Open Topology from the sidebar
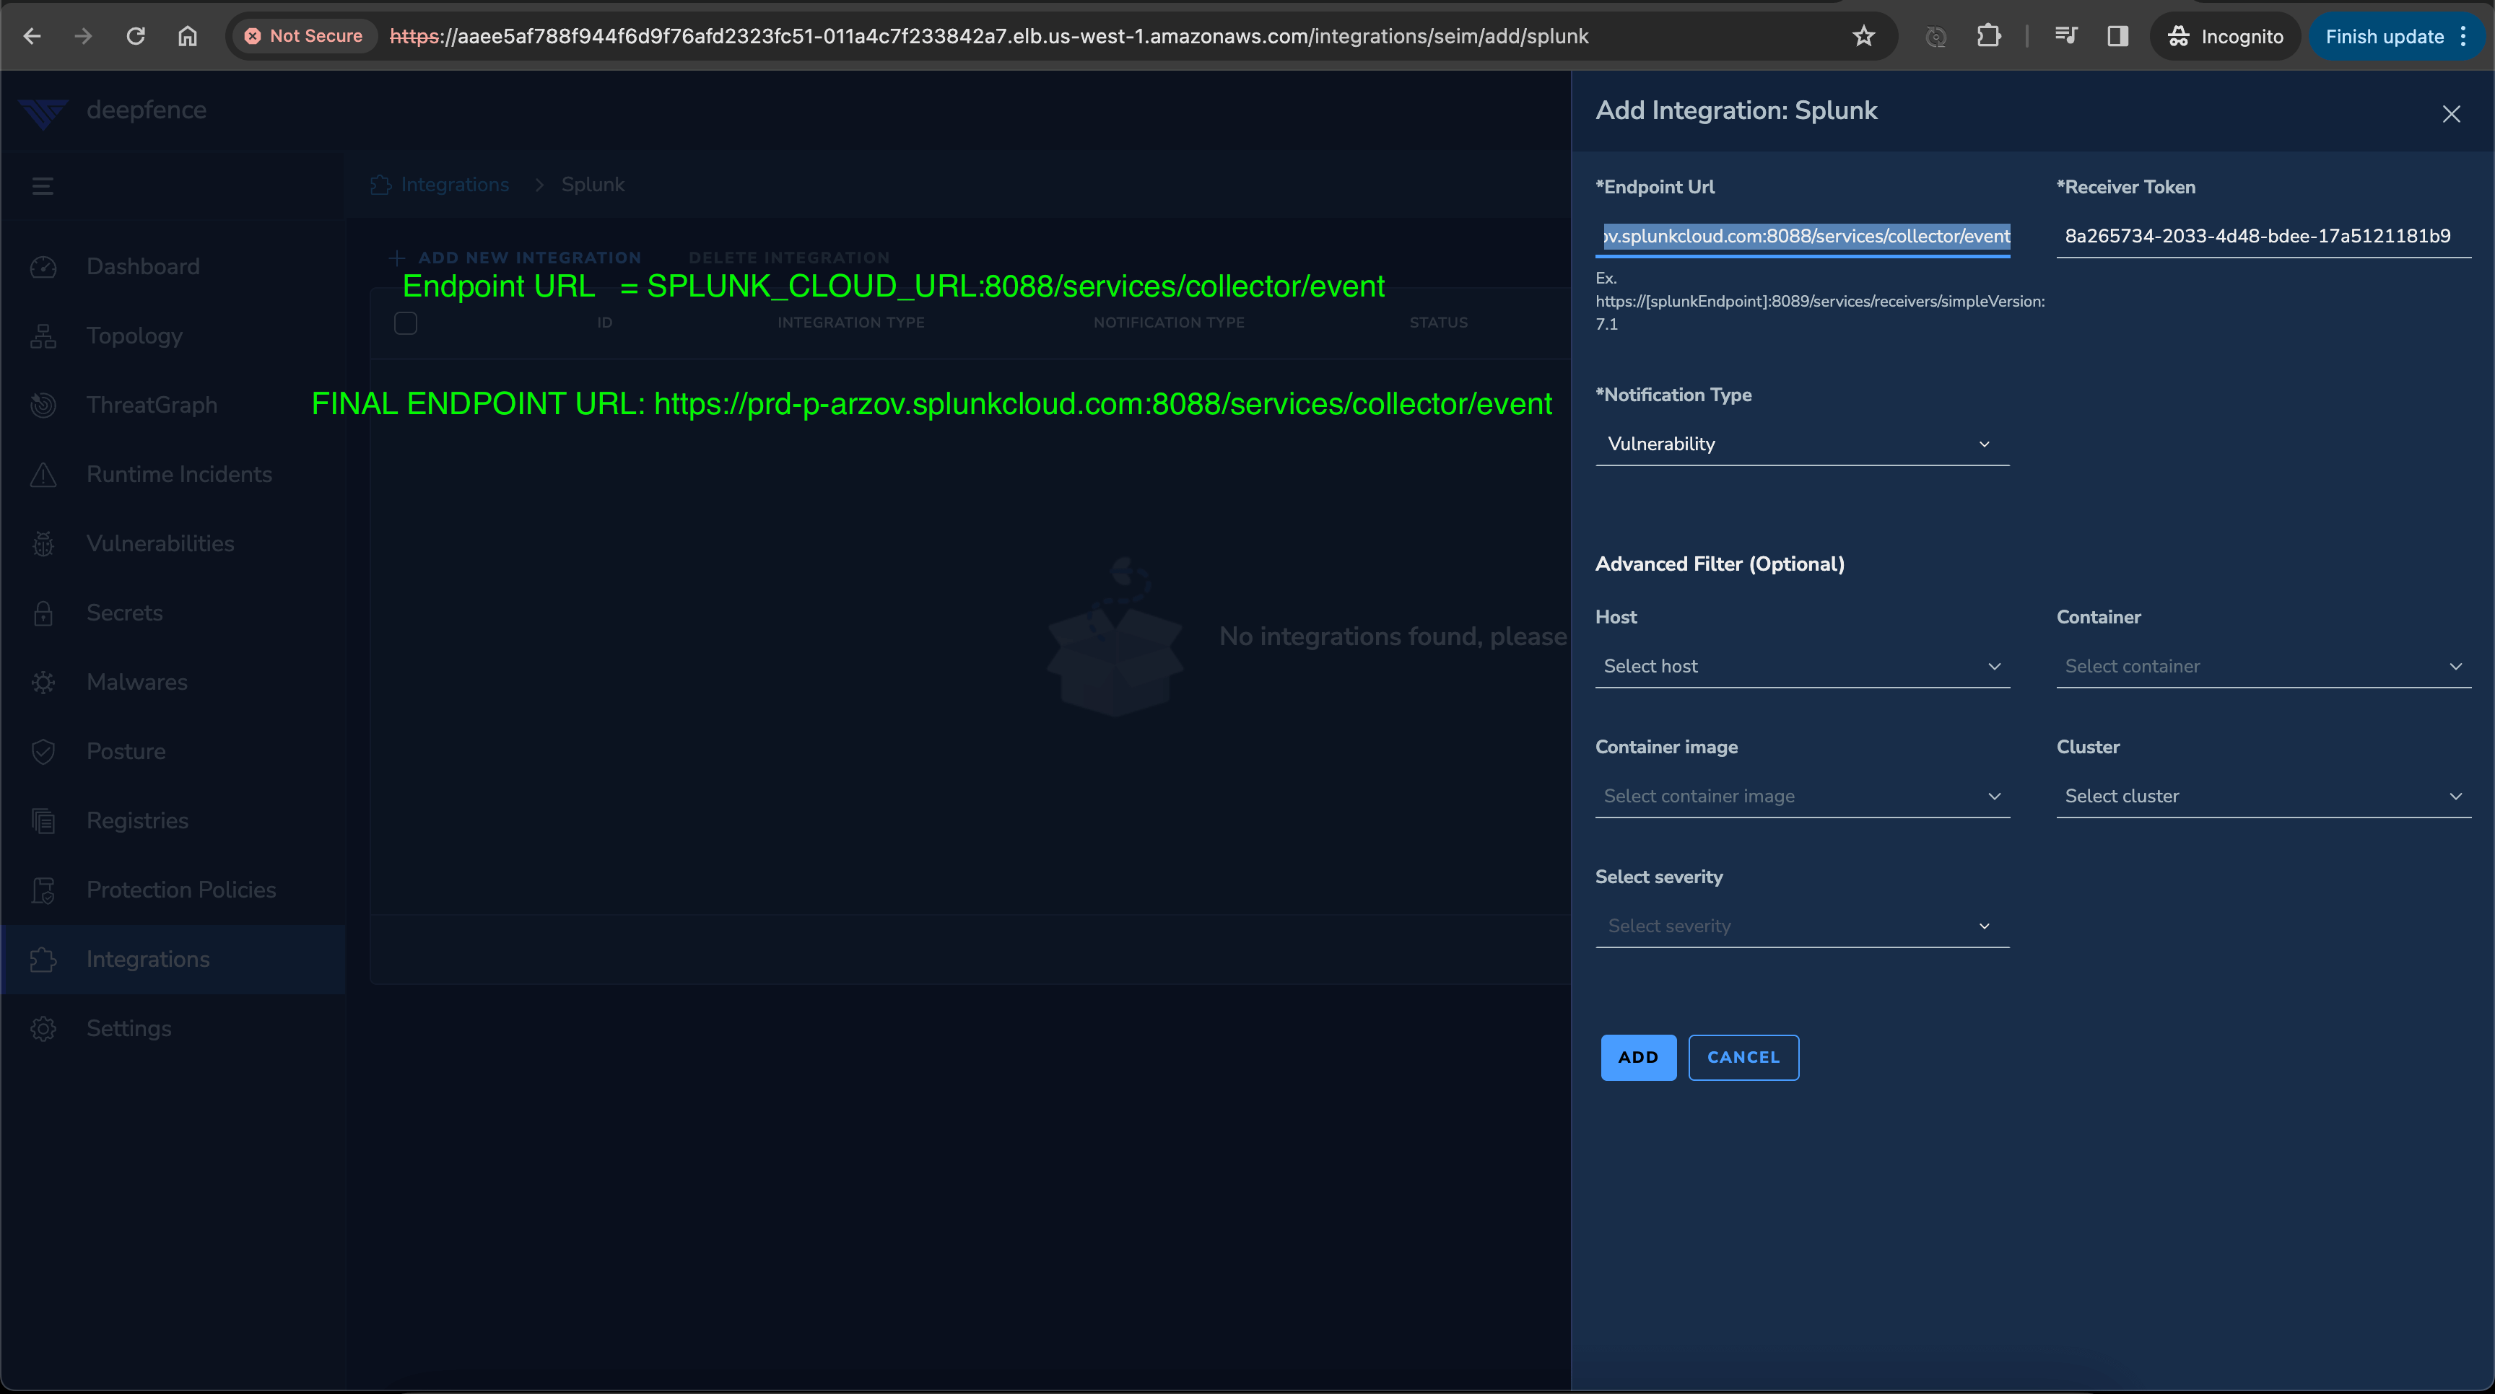2495x1394 pixels. tap(173, 336)
